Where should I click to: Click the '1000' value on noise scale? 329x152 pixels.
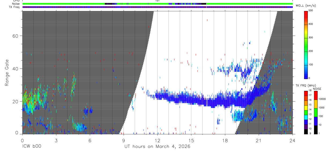coord(321,107)
